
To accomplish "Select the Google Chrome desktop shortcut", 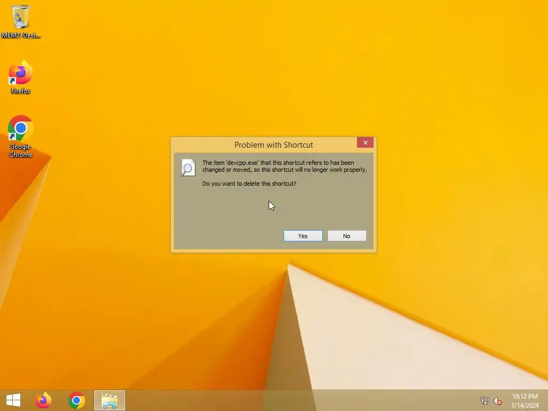I will click(21, 136).
